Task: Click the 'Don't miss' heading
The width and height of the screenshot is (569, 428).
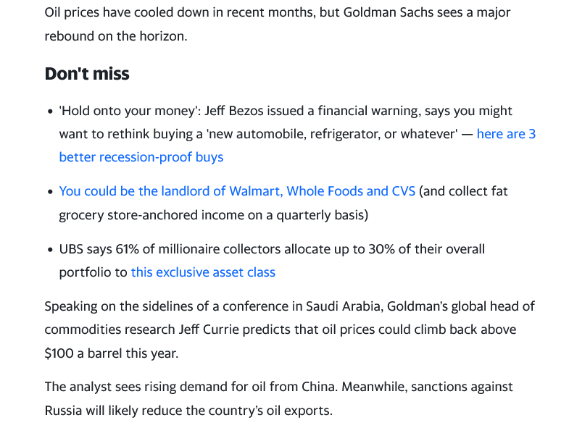Action: [87, 74]
